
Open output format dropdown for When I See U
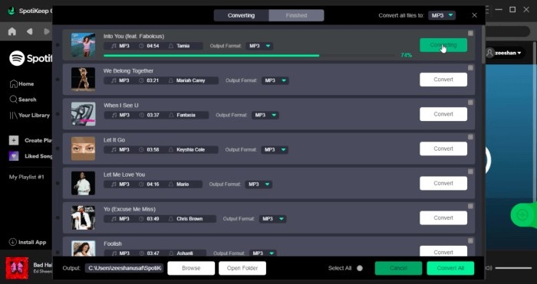[265, 115]
